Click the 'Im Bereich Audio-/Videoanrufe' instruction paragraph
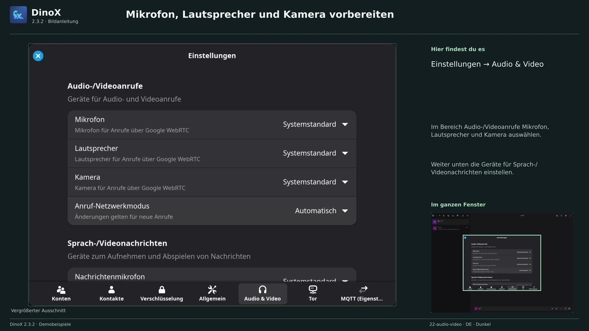The height and width of the screenshot is (331, 589). coord(490,131)
